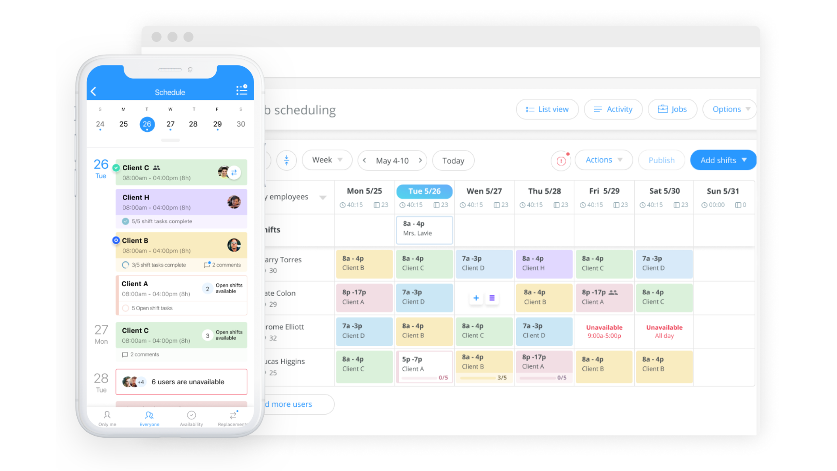Select the Only me tab at bottom

click(x=108, y=418)
